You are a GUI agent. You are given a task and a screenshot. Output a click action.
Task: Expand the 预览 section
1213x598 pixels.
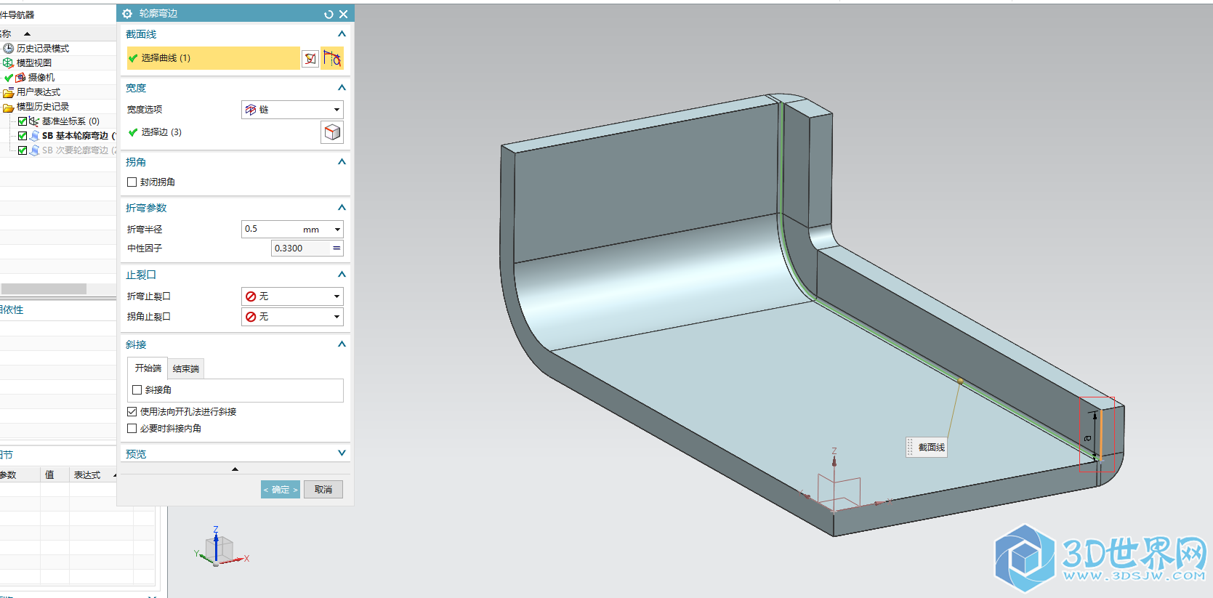[342, 453]
